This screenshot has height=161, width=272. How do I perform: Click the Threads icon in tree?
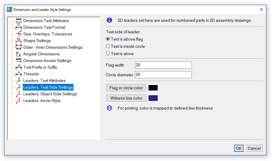19,74
